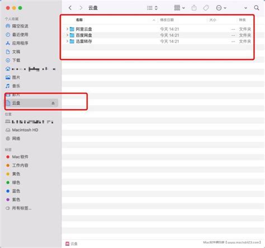265x248 pixels.
Task: Sort by 名称 column header
Action: tap(79, 20)
